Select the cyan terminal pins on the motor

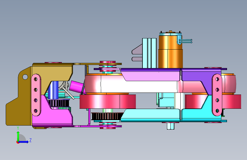(x=185, y=41)
